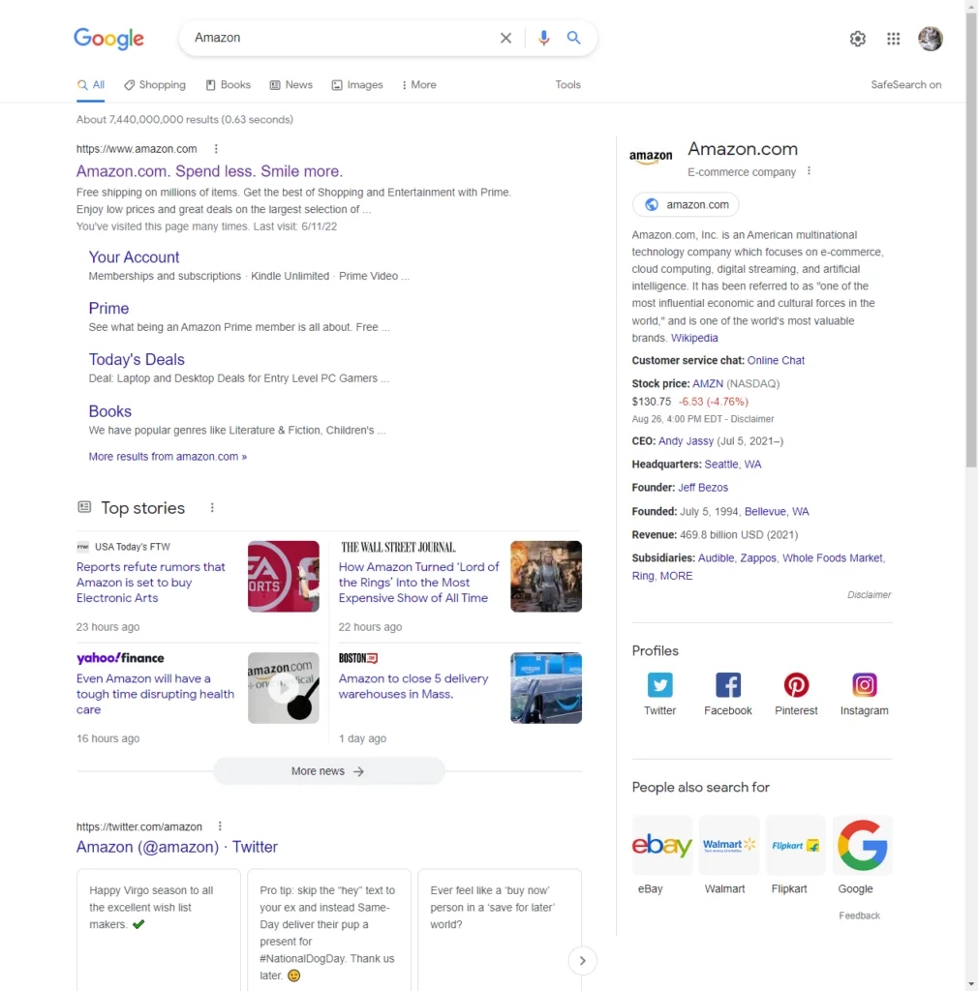Image resolution: width=978 pixels, height=991 pixels.
Task: Click the More news button
Action: [x=328, y=771]
